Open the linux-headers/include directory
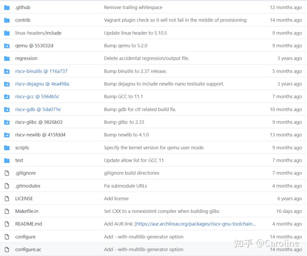307x256 pixels. (38, 33)
